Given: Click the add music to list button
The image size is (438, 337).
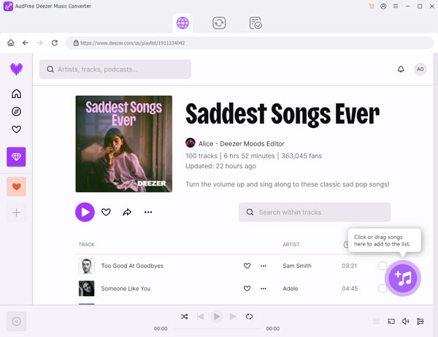Looking at the screenshot, I should 403,279.
